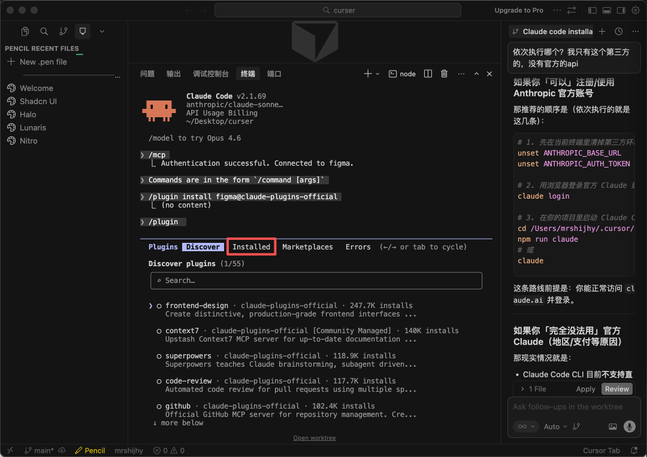Switch to the 输出 panel tab
Viewport: 647px width, 457px height.
[174, 74]
